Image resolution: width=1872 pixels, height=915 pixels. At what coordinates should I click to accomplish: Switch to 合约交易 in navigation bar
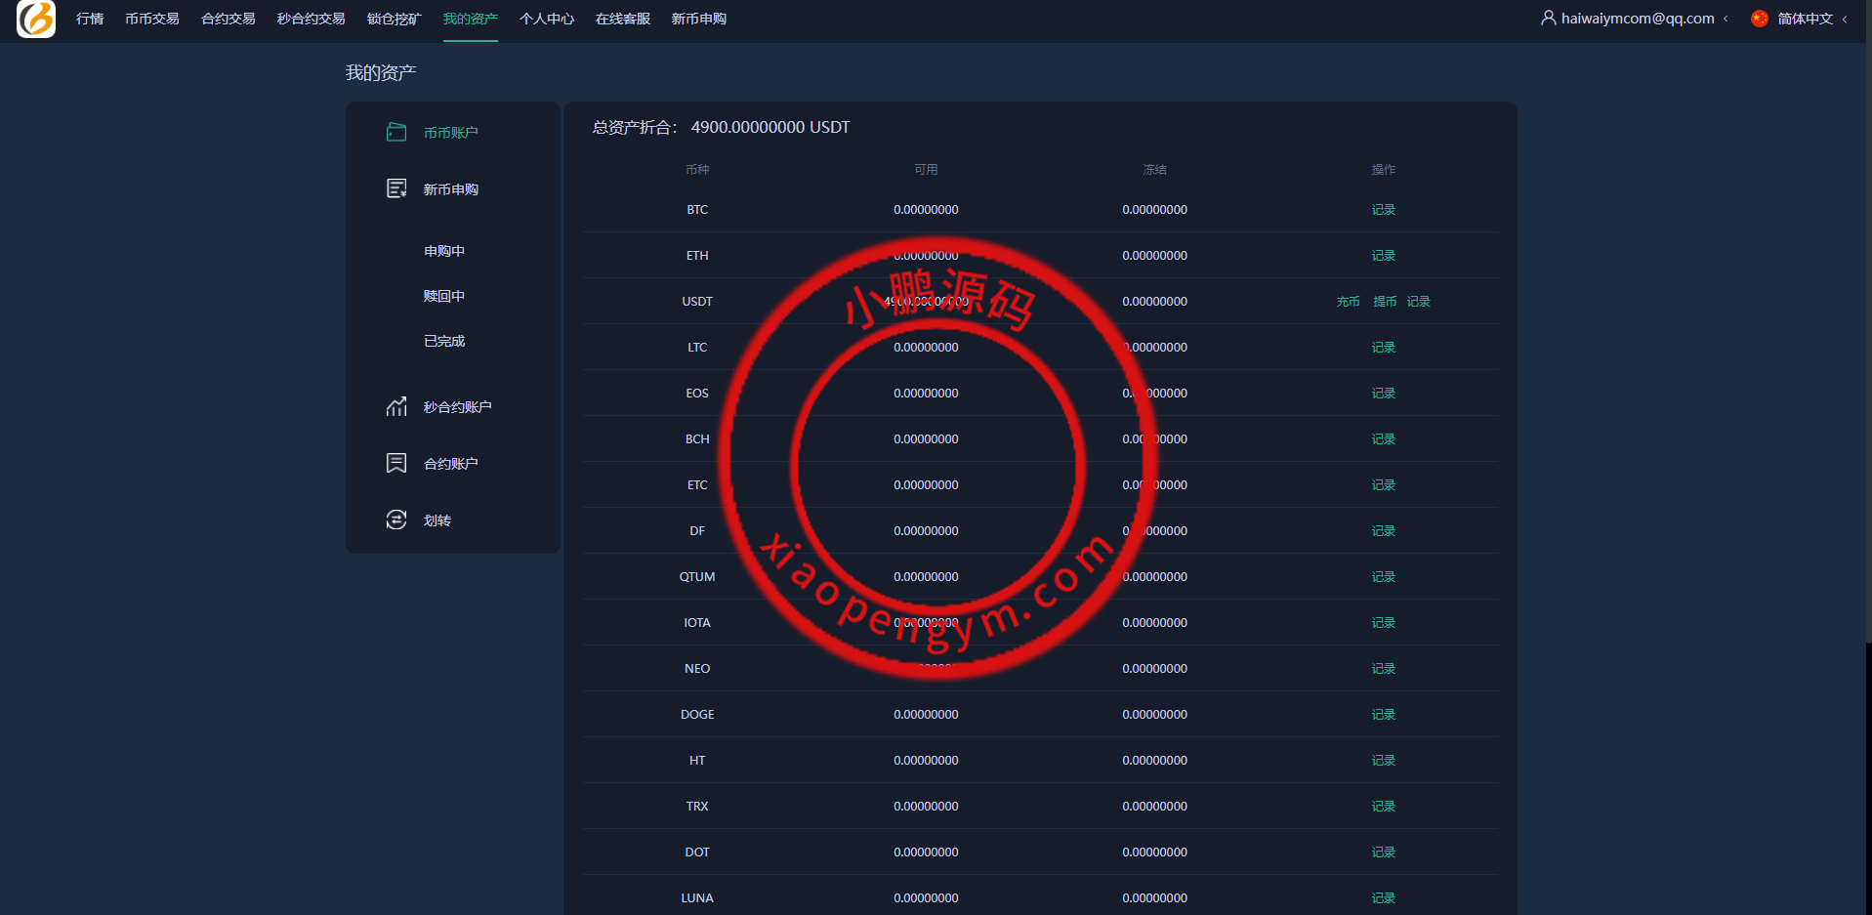pos(228,19)
